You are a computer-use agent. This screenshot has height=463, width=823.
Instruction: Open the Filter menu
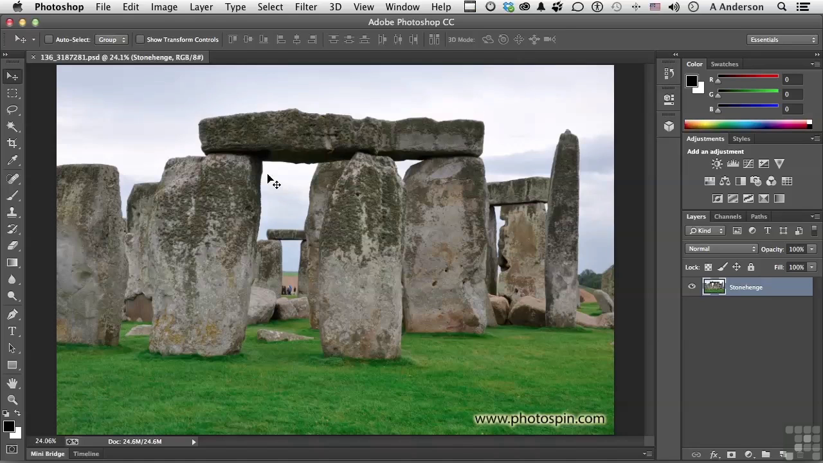click(305, 7)
